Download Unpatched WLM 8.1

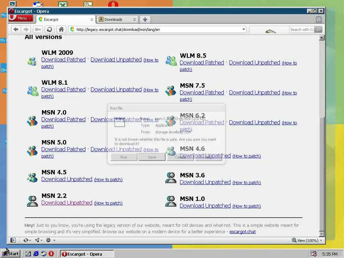[x=116, y=89]
